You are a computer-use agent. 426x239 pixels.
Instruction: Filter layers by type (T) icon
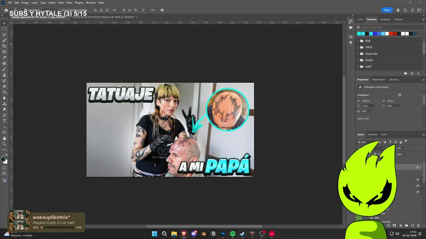click(x=390, y=142)
